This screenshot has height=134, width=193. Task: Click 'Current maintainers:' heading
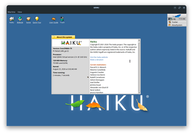(x=98, y=65)
